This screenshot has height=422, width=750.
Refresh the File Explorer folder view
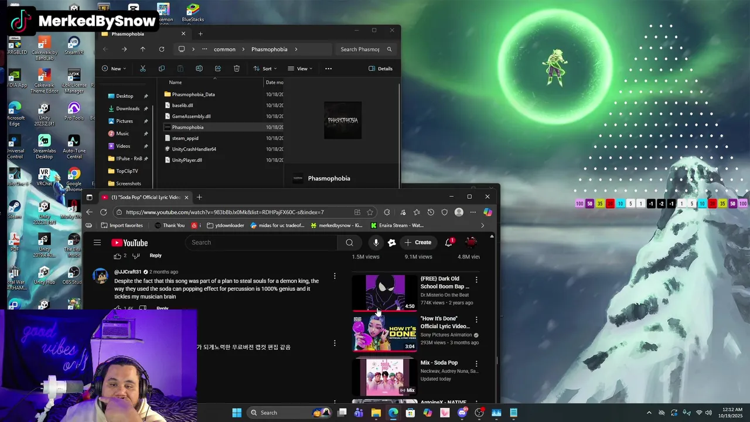tap(161, 49)
